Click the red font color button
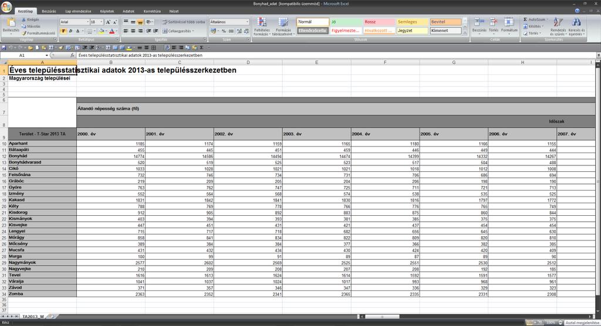 pos(112,31)
